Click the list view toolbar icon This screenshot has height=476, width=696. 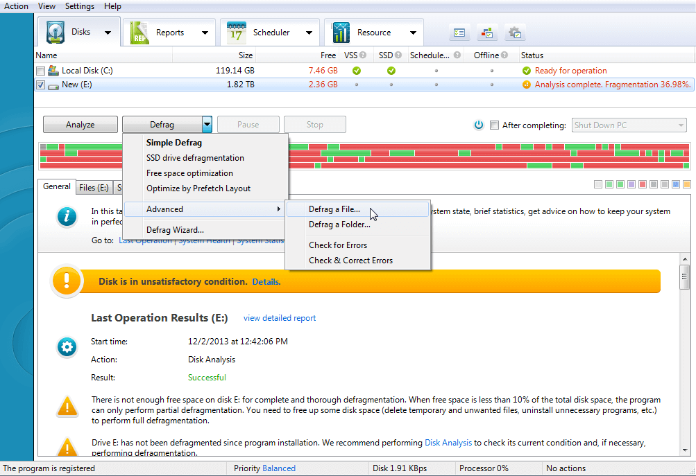click(459, 33)
